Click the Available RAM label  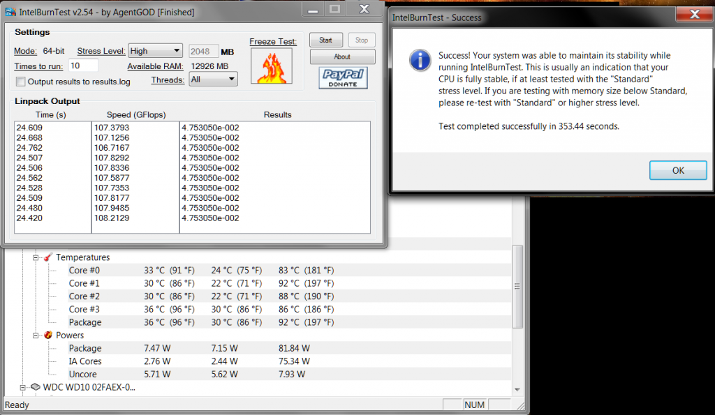coord(155,66)
